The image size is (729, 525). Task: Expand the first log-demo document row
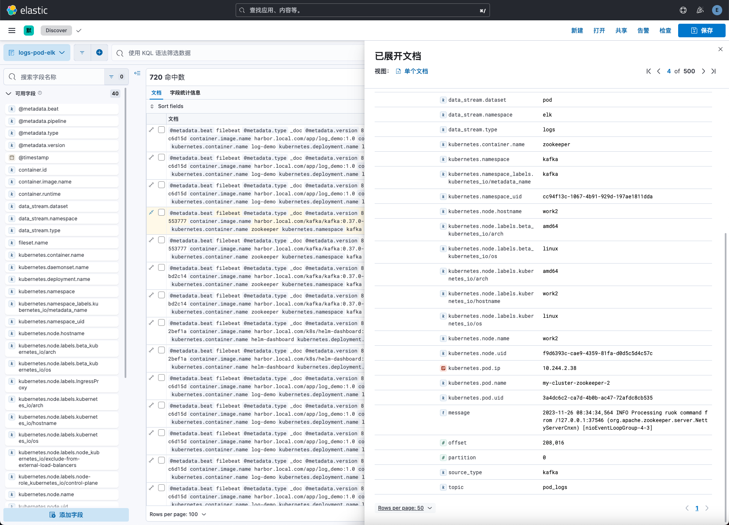(151, 130)
